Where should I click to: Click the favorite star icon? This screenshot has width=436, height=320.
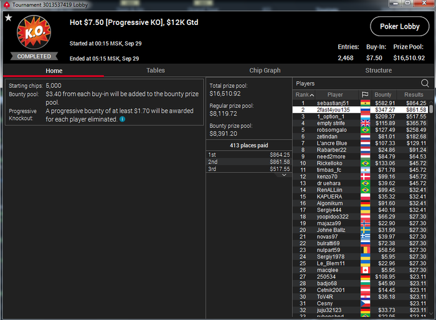pos(9,18)
